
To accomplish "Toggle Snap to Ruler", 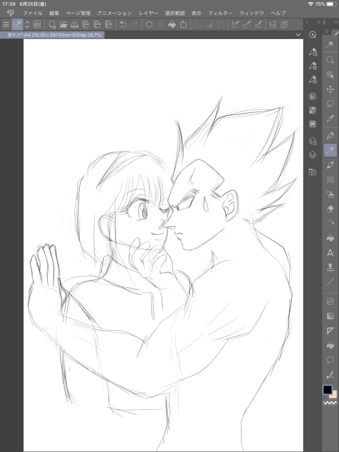I will 235,25.
